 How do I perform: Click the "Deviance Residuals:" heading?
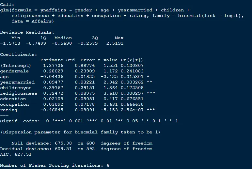(x=26, y=32)
